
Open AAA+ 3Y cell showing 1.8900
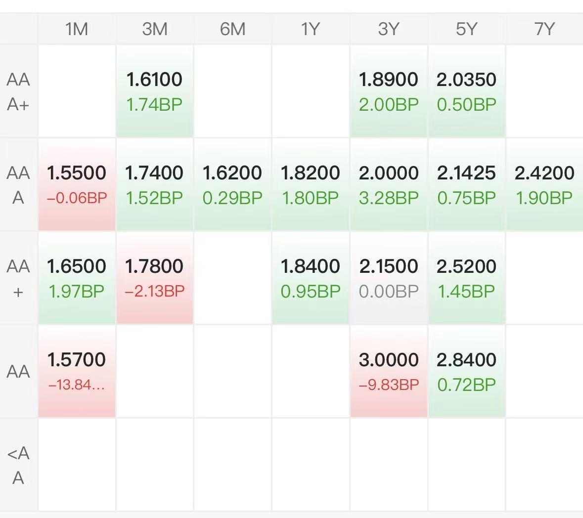coord(389,91)
